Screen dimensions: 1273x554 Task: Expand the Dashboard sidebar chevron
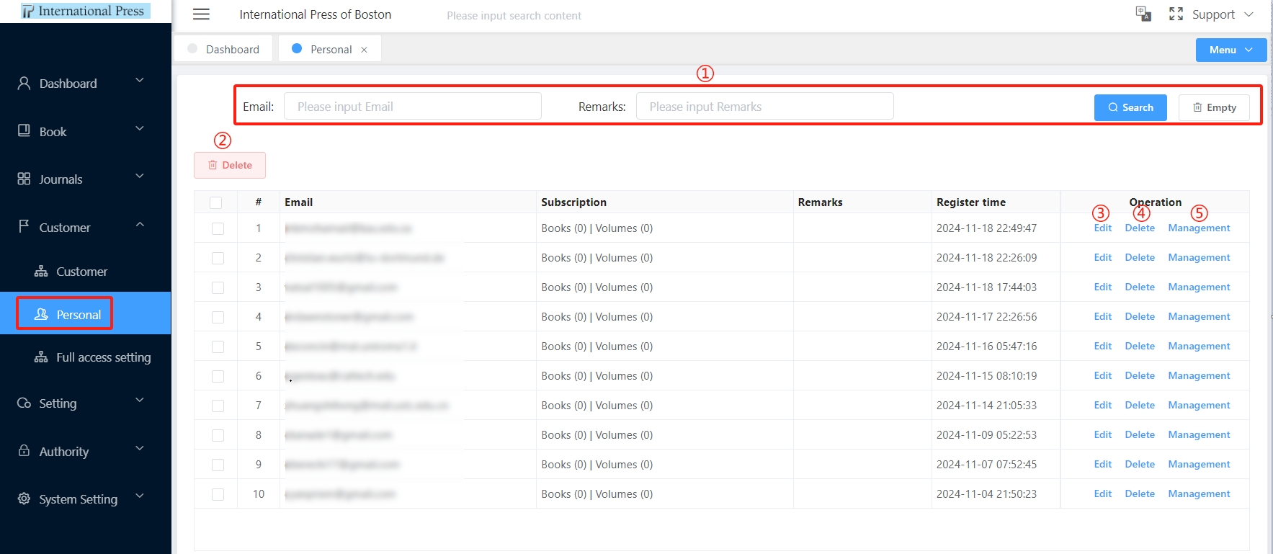point(140,80)
